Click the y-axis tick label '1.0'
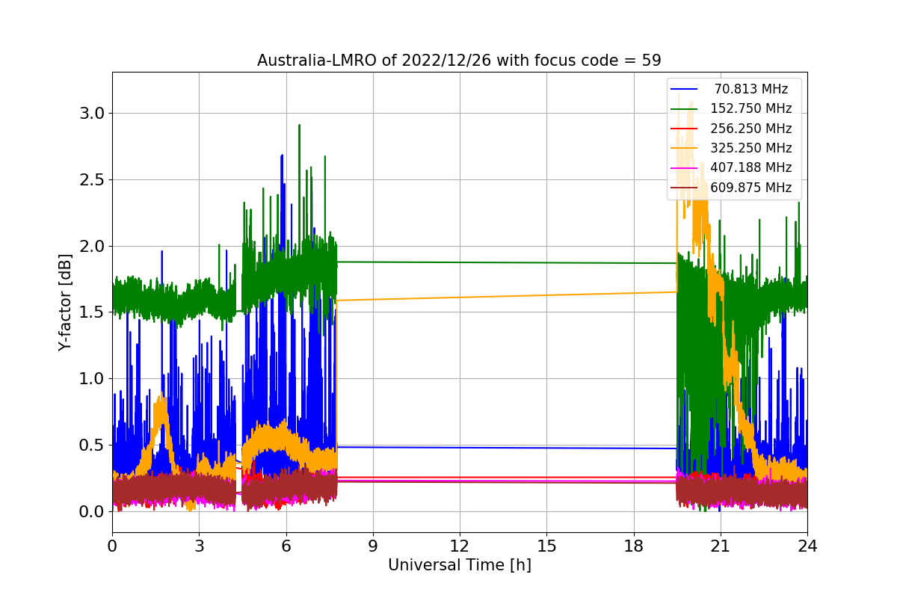The image size is (897, 598). tap(92, 379)
